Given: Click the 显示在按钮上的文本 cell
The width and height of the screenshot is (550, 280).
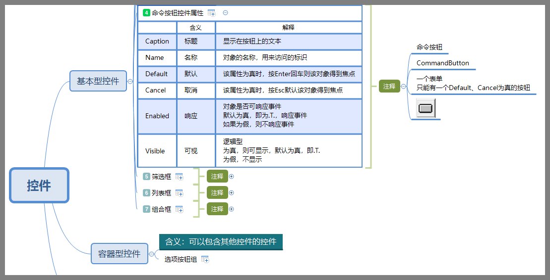Looking at the screenshot, I should click(x=289, y=41).
